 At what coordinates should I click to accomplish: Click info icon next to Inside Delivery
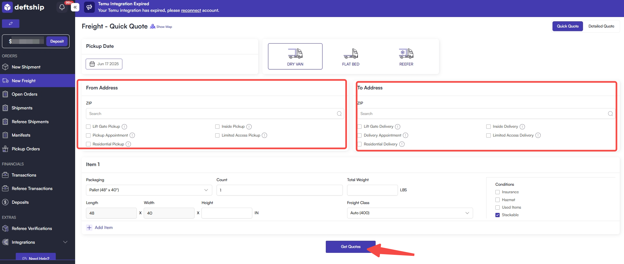point(522,127)
